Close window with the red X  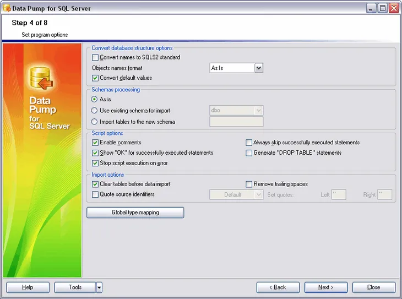pos(394,8)
